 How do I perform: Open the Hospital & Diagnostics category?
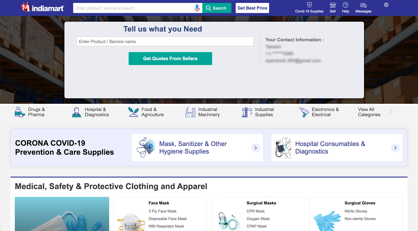coord(97,112)
